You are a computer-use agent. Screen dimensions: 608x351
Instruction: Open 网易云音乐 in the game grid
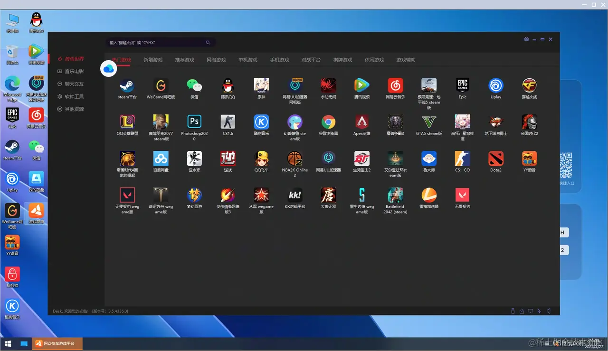coord(395,86)
